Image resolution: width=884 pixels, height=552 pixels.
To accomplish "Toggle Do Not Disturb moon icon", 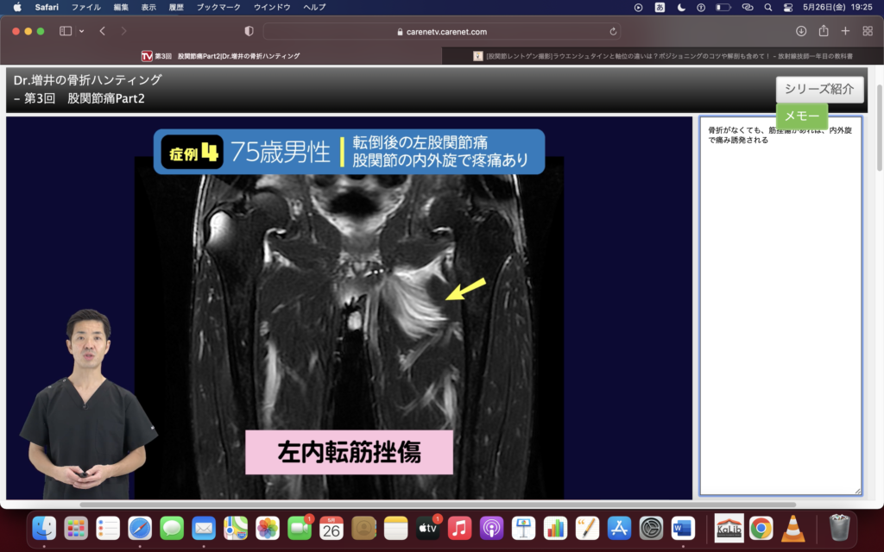I will click(681, 7).
